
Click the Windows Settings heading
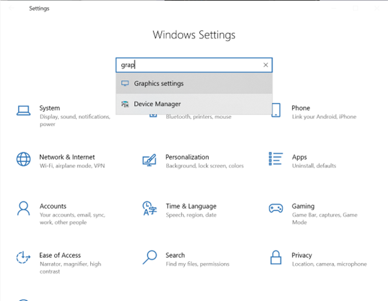coord(194,35)
